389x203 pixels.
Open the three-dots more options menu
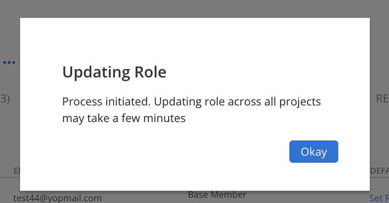click(9, 63)
